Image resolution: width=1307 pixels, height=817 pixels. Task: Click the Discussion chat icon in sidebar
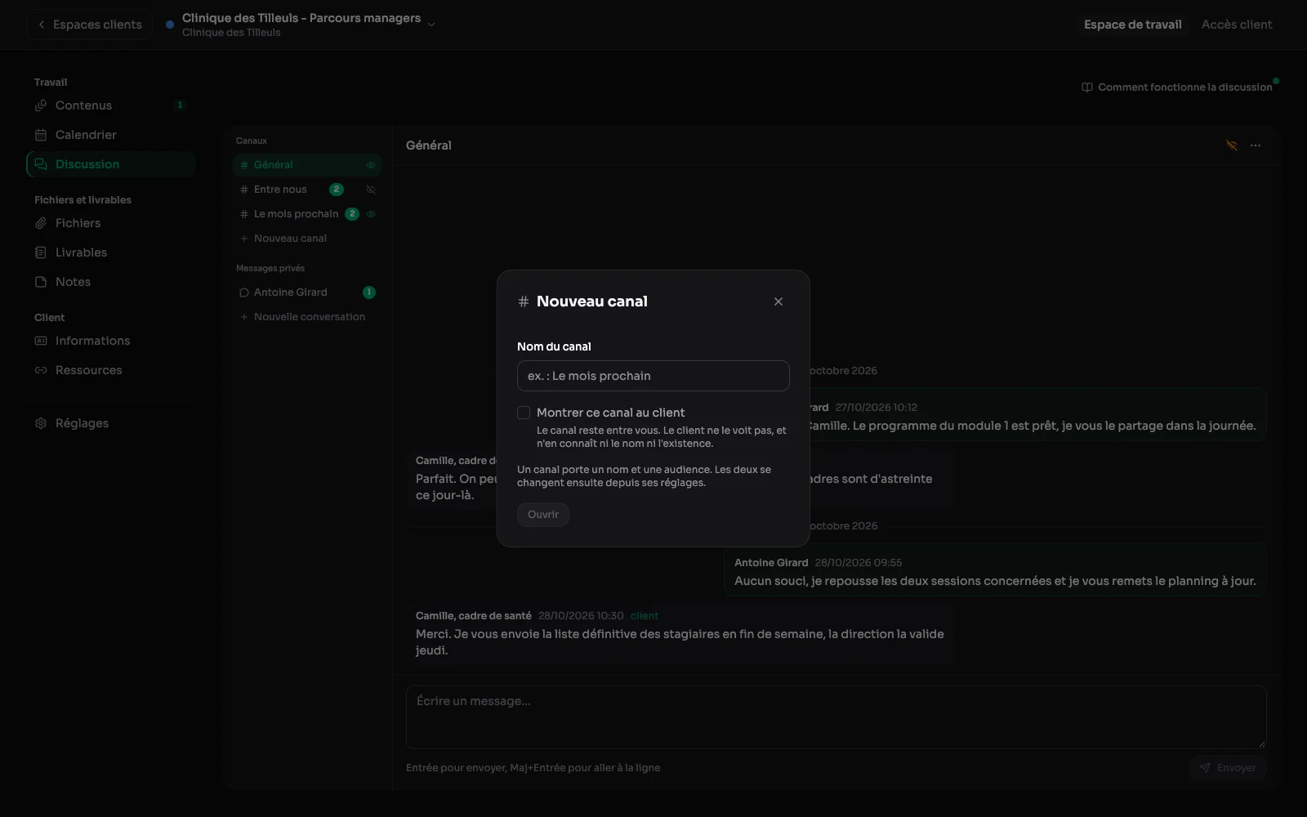[41, 164]
